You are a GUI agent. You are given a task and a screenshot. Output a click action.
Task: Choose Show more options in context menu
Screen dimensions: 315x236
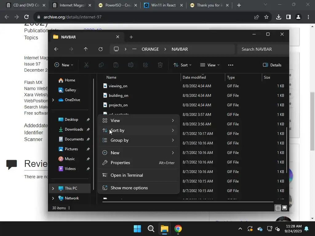(x=138, y=188)
